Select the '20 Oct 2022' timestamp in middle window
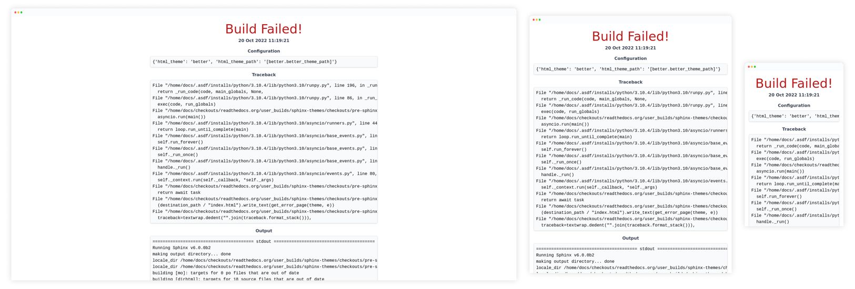This screenshot has width=855, height=289. pos(630,48)
